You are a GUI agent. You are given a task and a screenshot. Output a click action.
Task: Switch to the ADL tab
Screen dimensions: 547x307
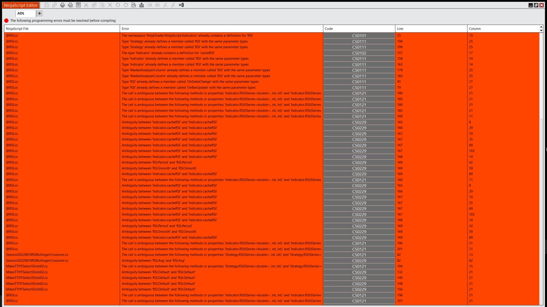(x=21, y=13)
